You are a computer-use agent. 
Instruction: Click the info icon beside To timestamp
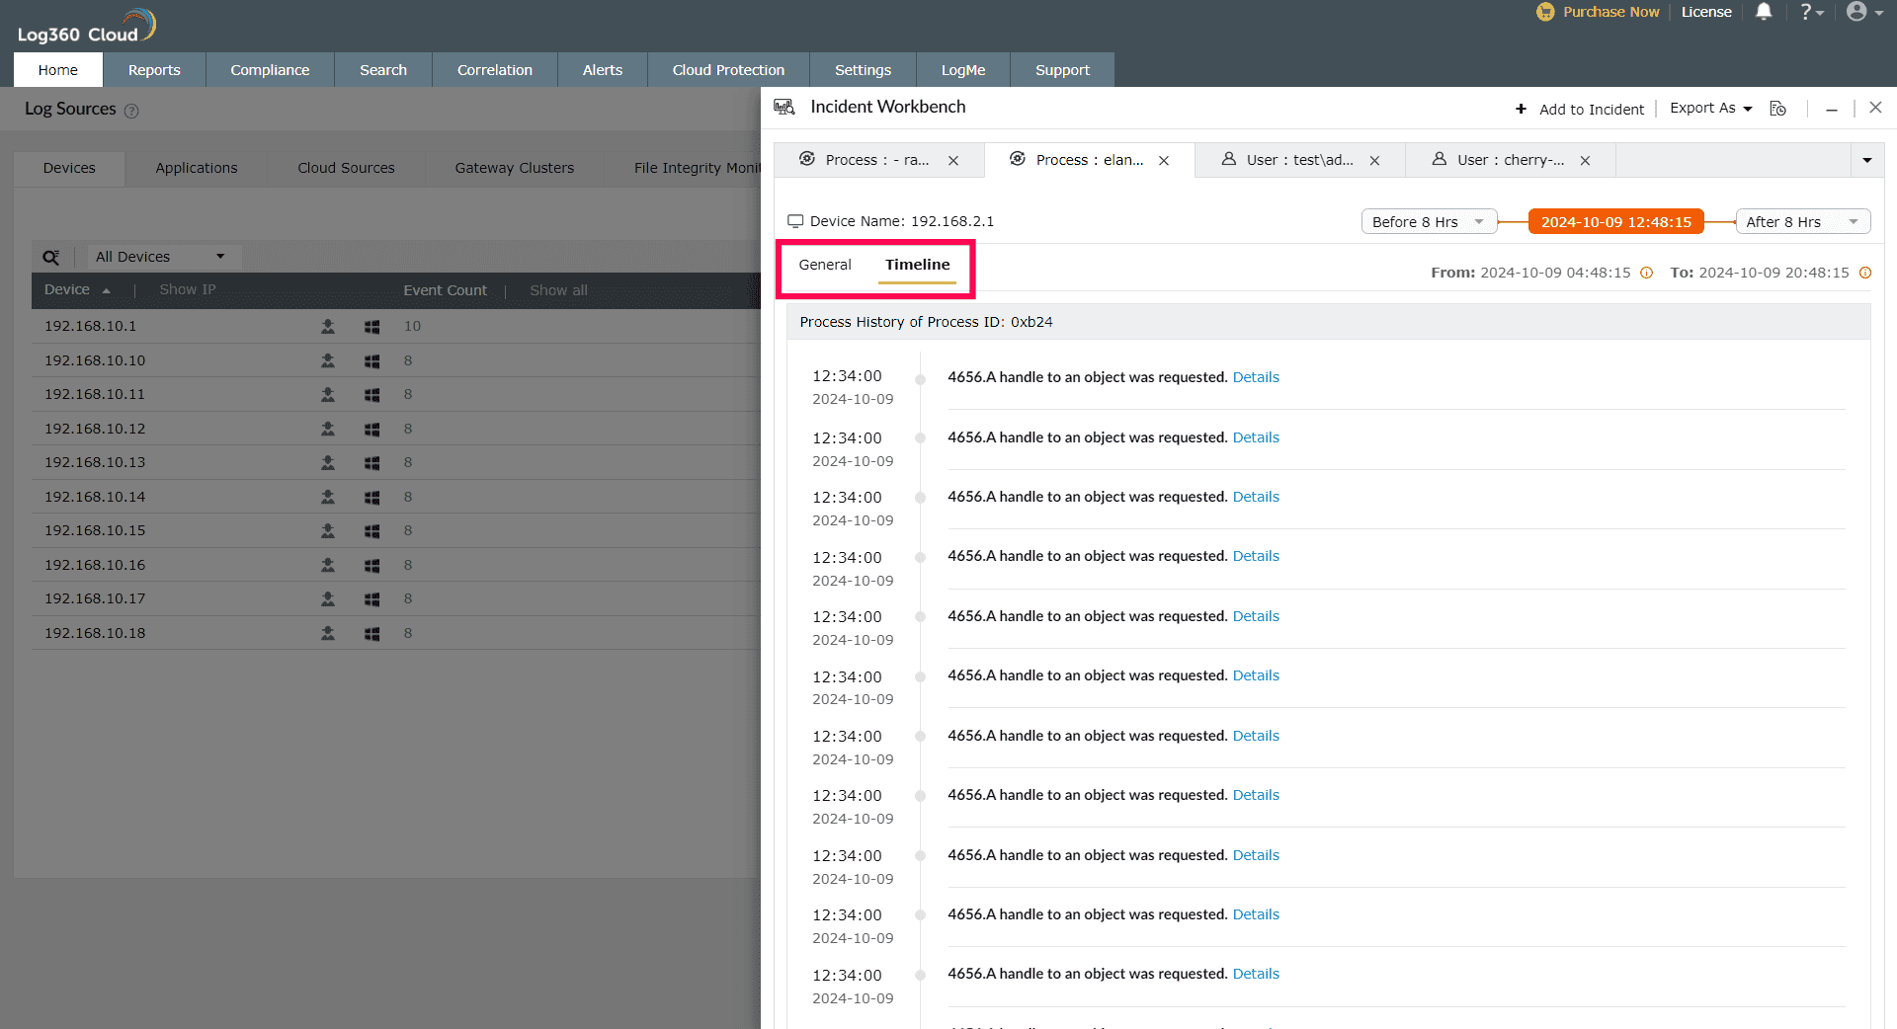point(1865,273)
